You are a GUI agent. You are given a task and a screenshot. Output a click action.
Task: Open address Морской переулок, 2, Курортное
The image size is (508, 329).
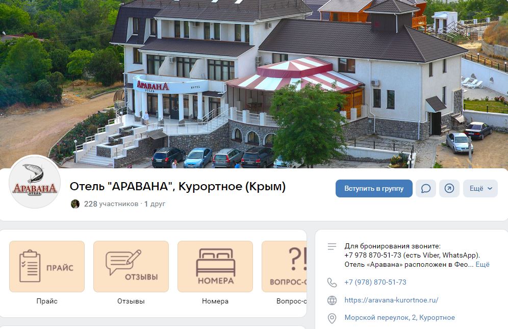pos(399,318)
